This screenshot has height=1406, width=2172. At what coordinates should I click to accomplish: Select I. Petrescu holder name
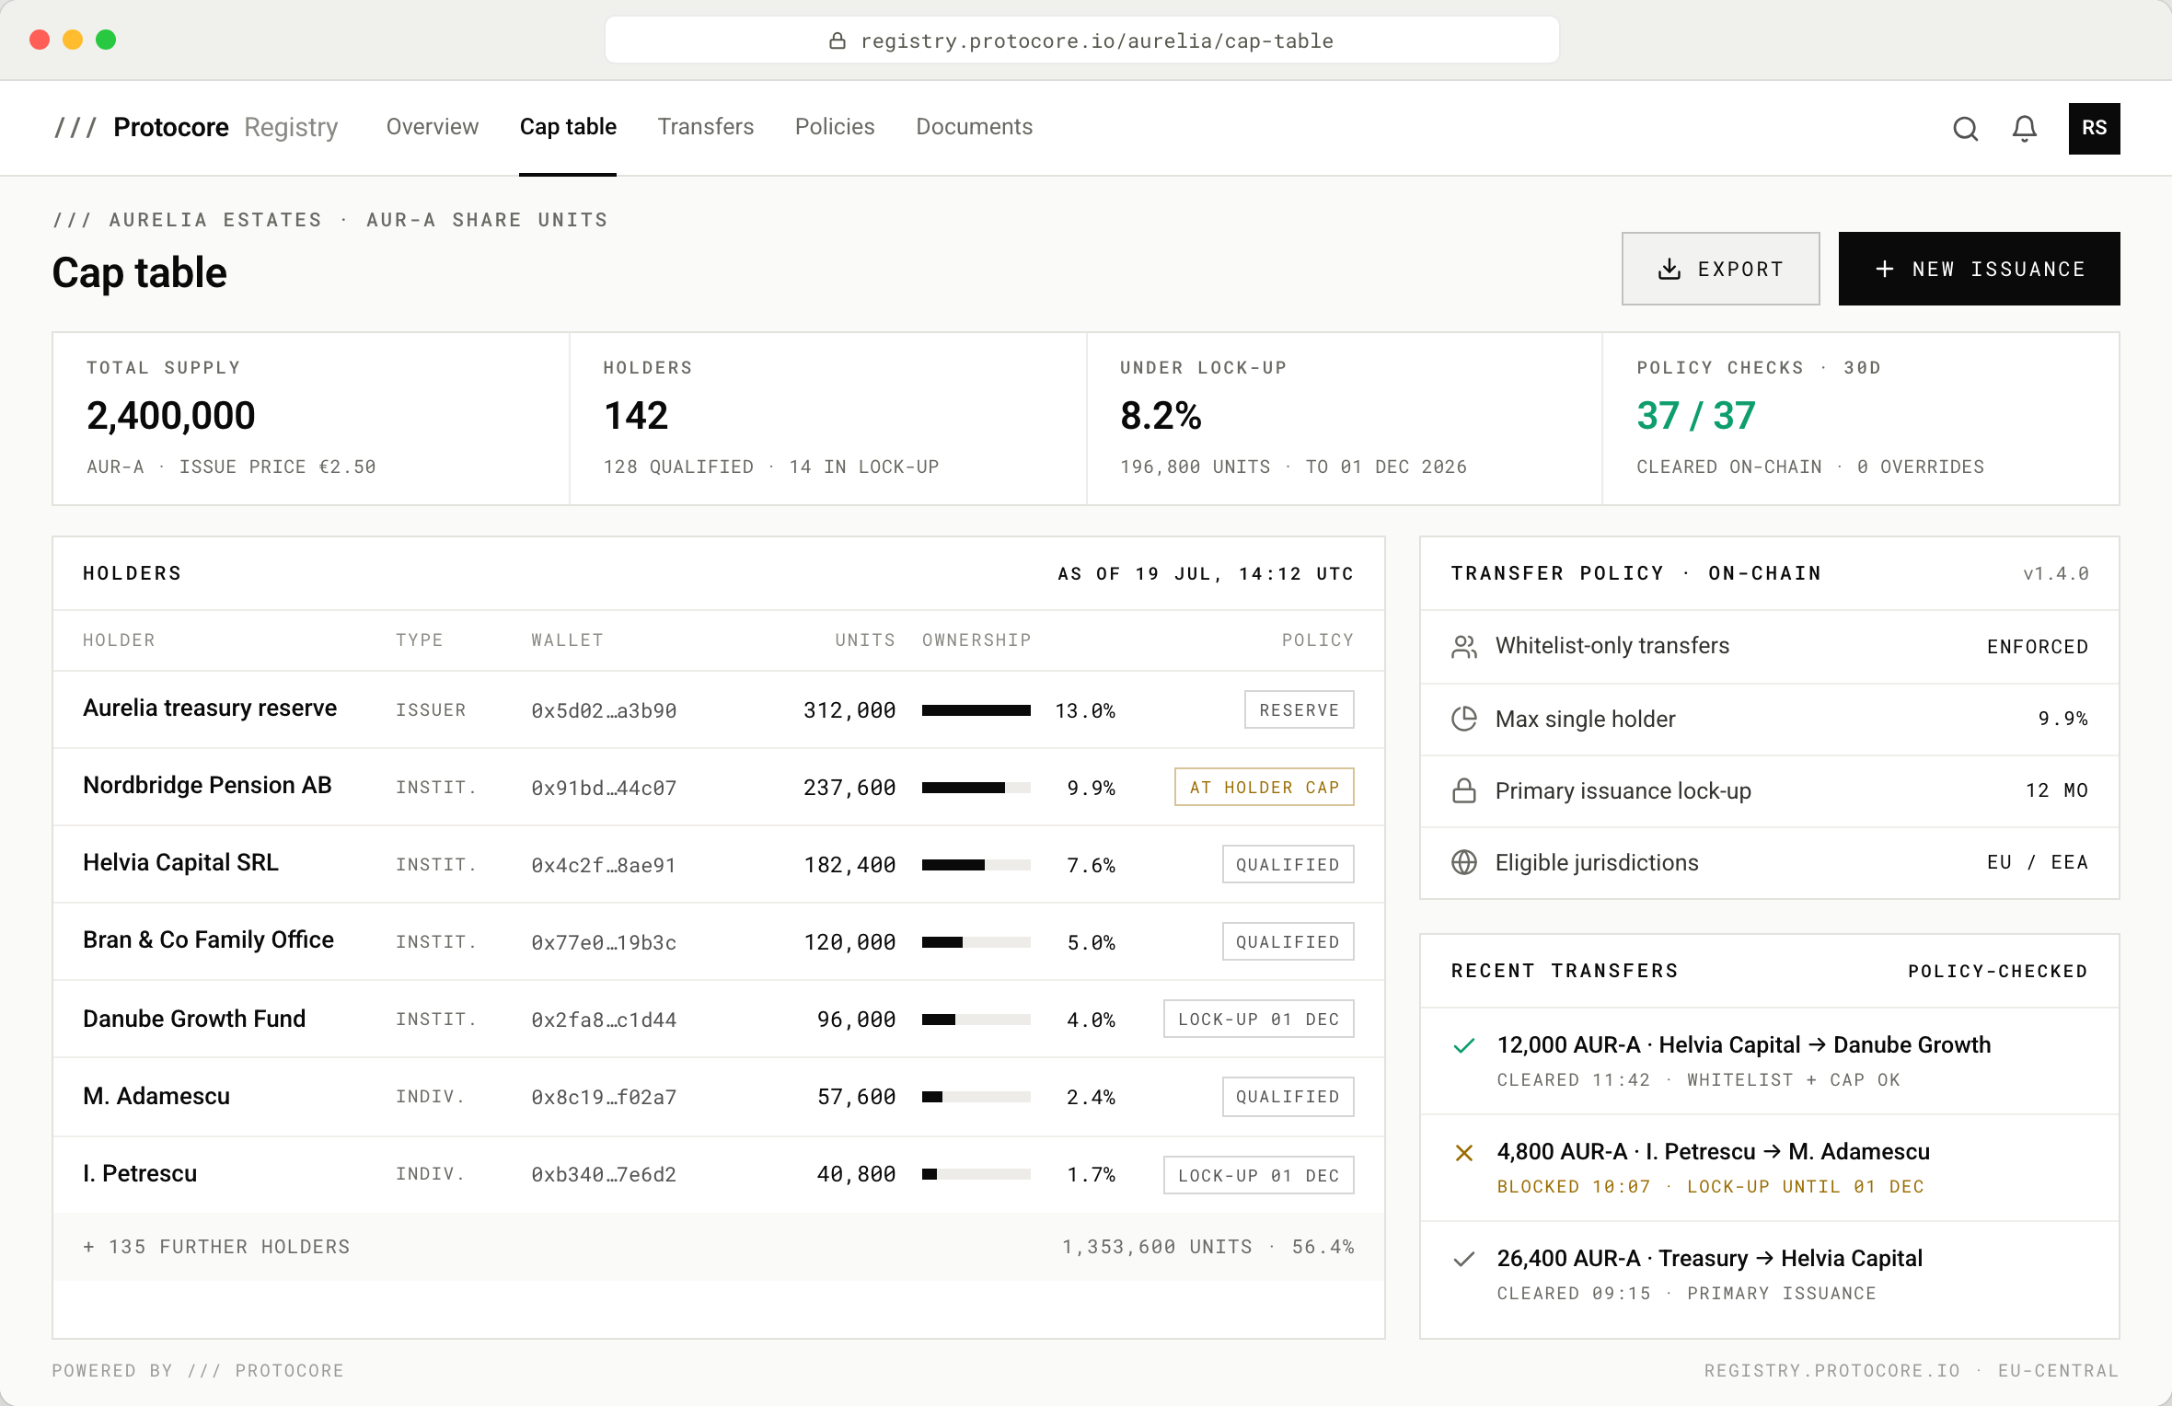point(140,1173)
